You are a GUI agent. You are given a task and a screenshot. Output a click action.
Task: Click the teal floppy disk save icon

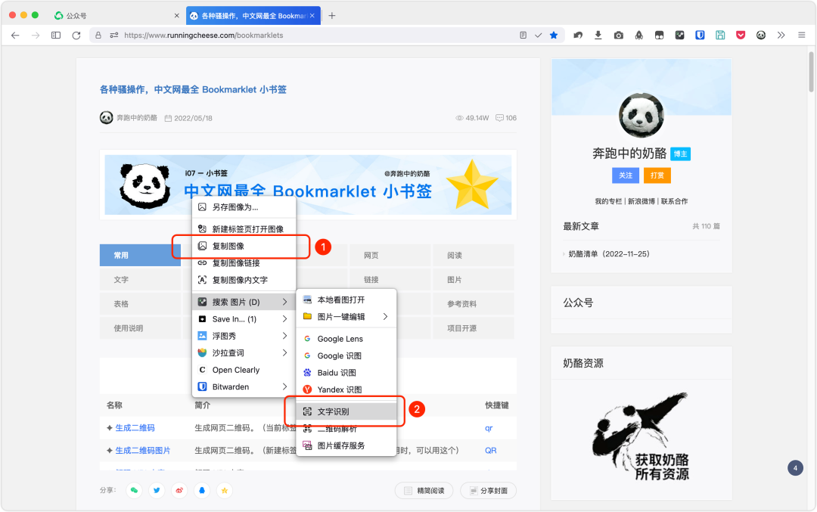pos(720,36)
